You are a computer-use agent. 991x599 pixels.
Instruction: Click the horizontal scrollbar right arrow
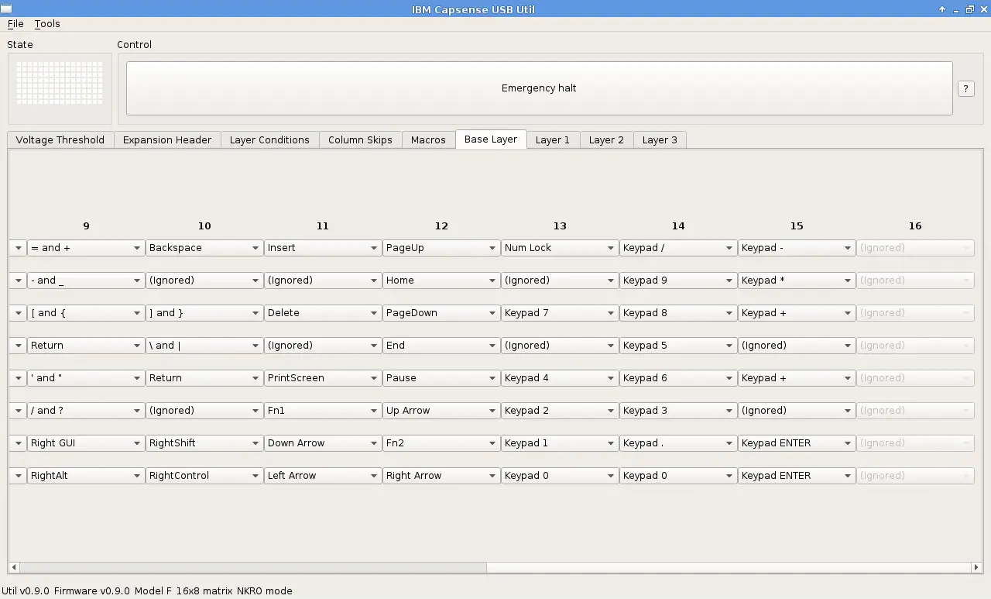pyautogui.click(x=976, y=567)
